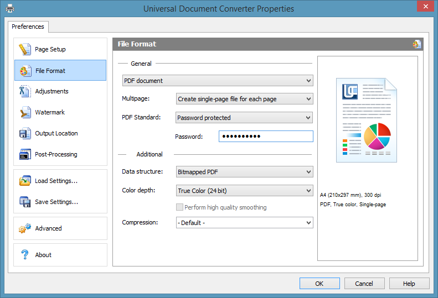Click into the Password field
The image size is (438, 298).
coord(266,136)
